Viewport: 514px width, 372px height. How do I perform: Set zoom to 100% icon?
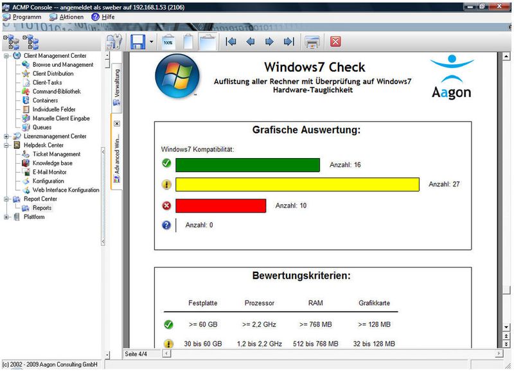[168, 42]
